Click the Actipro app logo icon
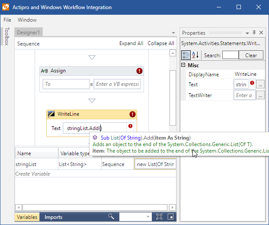The image size is (269, 225). coord(6,7)
